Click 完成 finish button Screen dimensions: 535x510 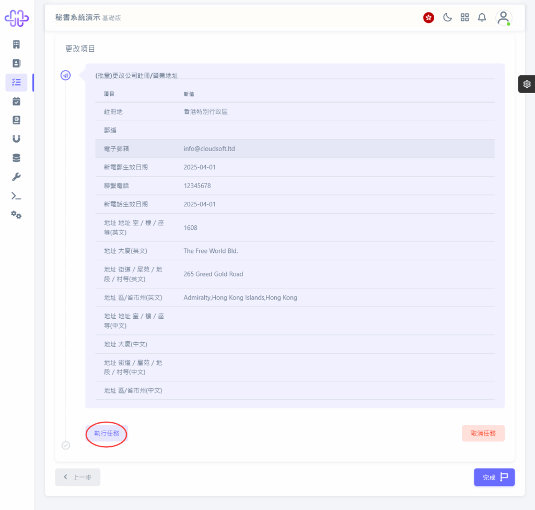coord(494,477)
